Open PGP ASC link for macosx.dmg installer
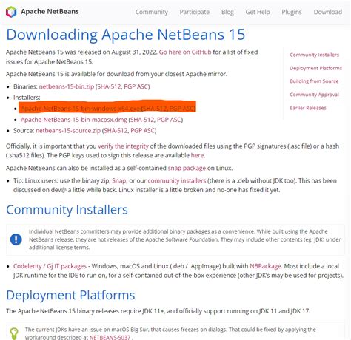Image resolution: width=351 pixels, height=340 pixels. tap(169, 120)
